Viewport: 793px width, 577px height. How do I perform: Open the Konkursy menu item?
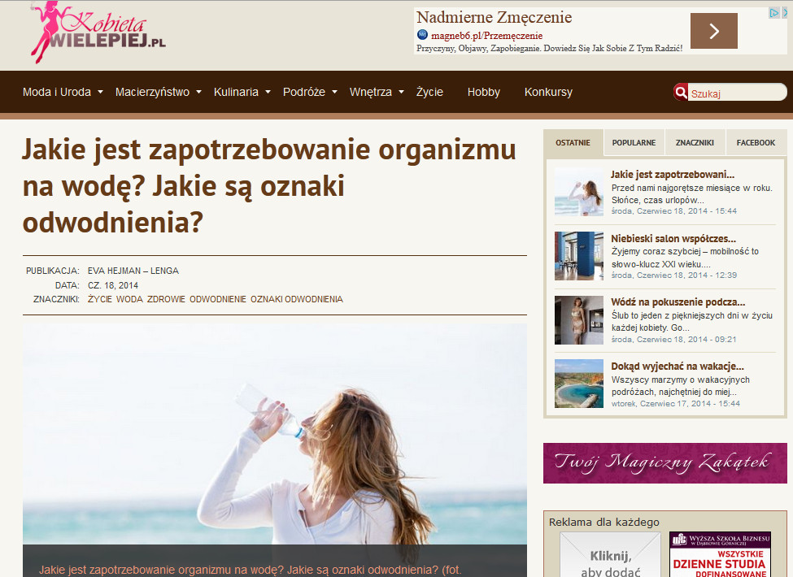(x=548, y=92)
